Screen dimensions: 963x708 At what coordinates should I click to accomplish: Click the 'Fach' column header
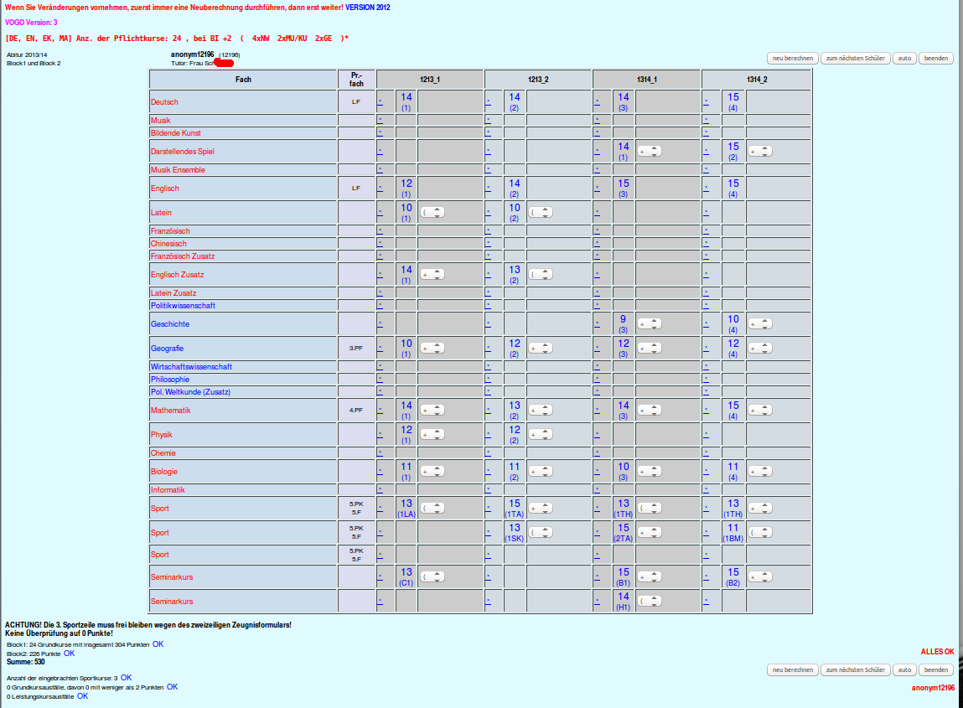243,80
